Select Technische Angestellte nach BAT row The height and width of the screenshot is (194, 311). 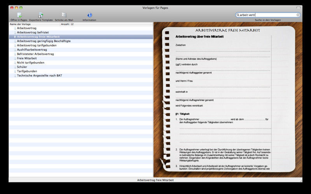click(x=81, y=76)
